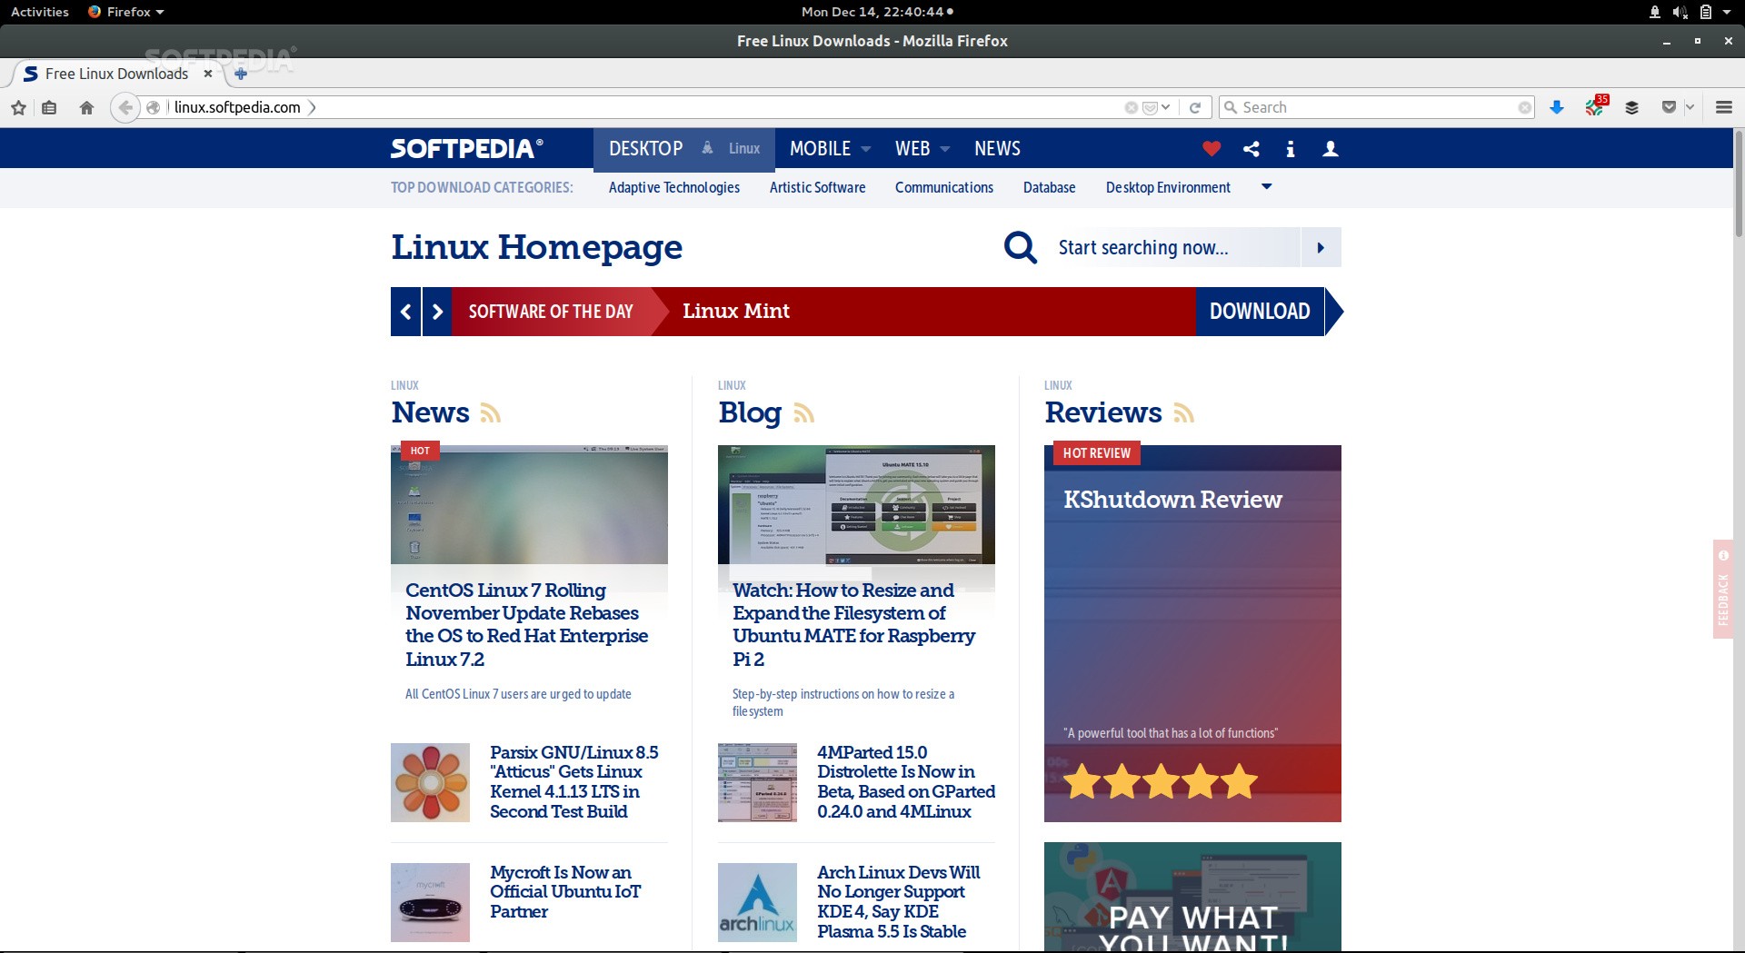Go to the NEWS section
Screen dimensions: 1745x953
997,148
